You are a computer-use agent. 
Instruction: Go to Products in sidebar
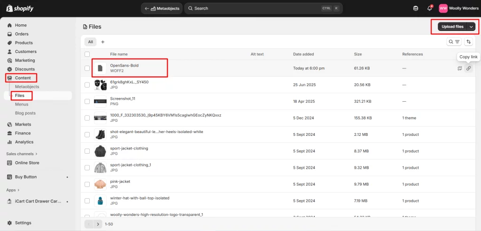tap(23, 43)
